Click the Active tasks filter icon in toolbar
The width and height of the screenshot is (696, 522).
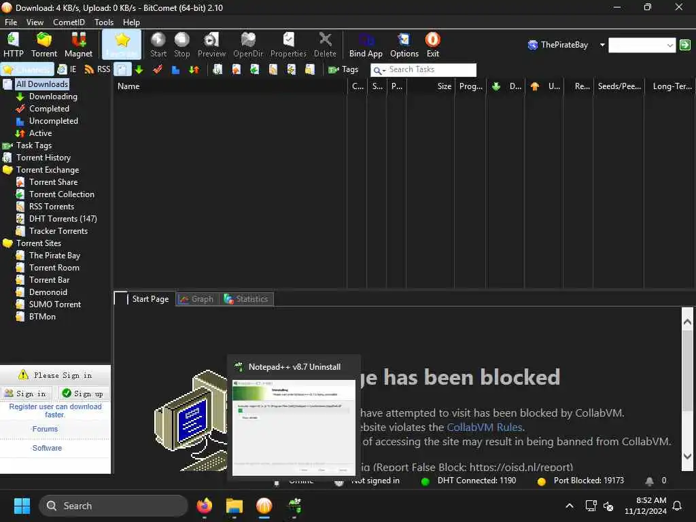click(194, 69)
